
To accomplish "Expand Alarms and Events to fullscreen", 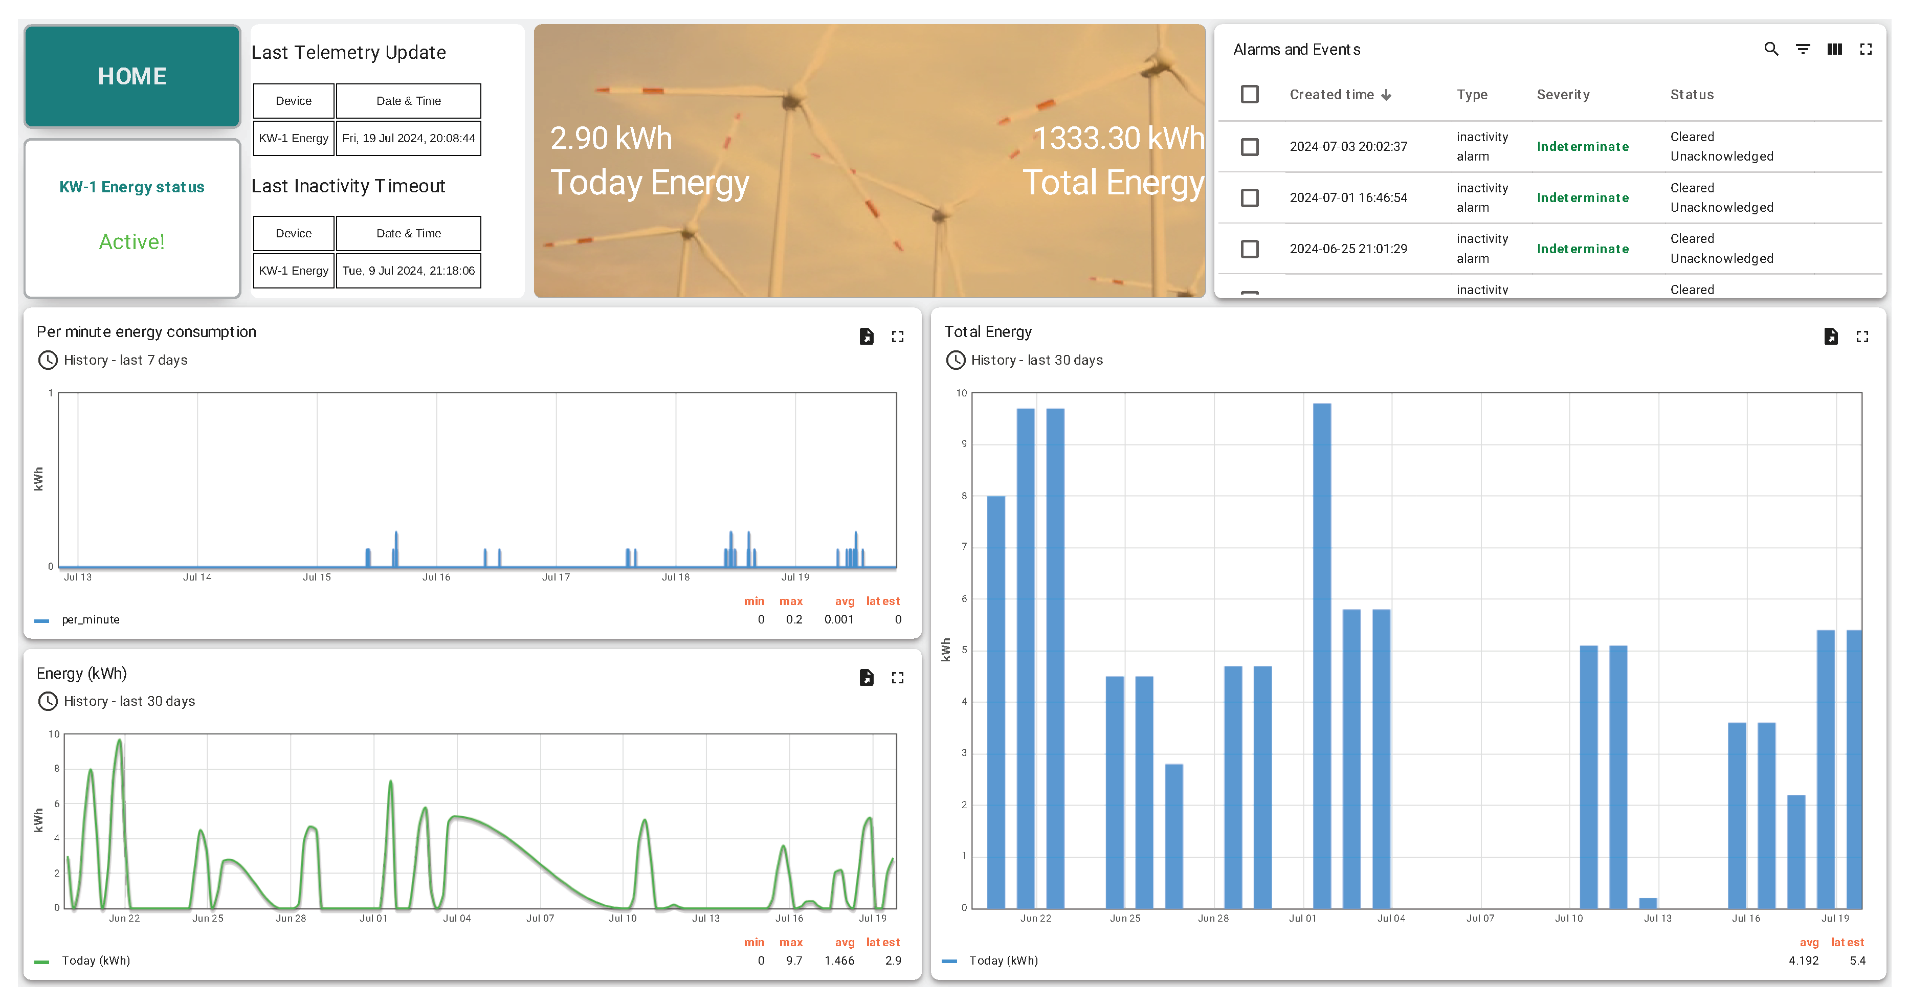I will (1868, 49).
